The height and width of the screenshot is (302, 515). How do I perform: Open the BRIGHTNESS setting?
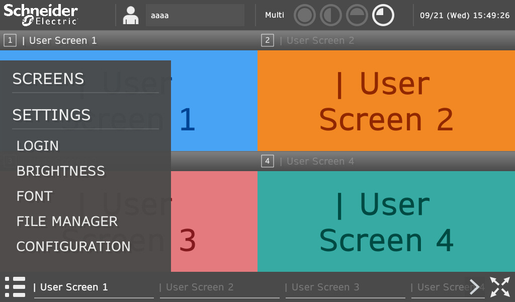click(61, 171)
